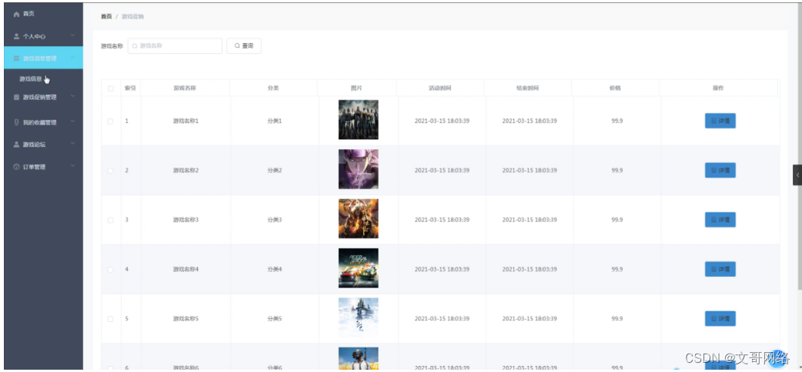Click the 游戏名称 column header

coord(185,88)
